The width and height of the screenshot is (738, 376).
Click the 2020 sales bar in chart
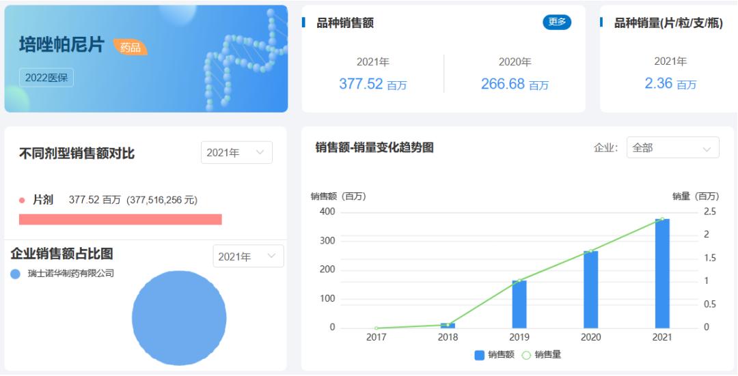pyautogui.click(x=590, y=289)
